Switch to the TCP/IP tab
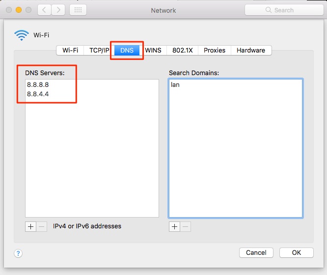 pyautogui.click(x=99, y=50)
